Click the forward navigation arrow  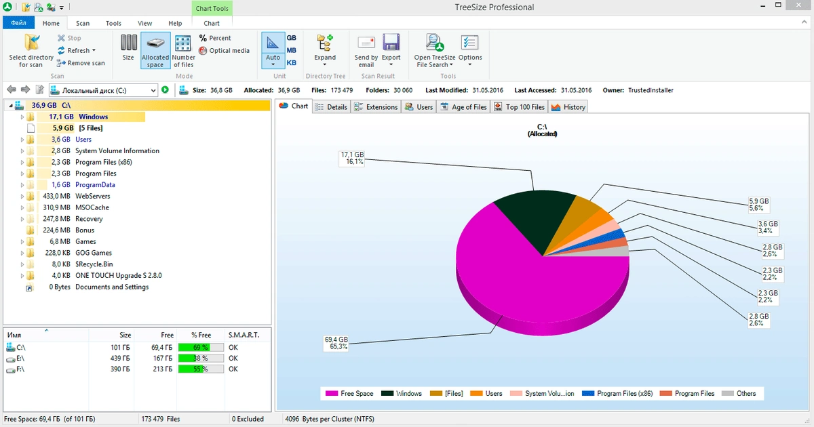pos(26,89)
